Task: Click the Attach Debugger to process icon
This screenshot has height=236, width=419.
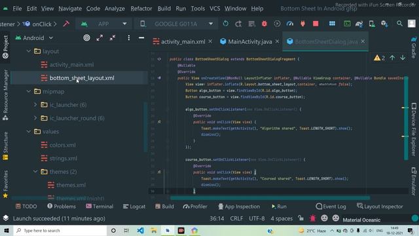Action: tap(302, 24)
